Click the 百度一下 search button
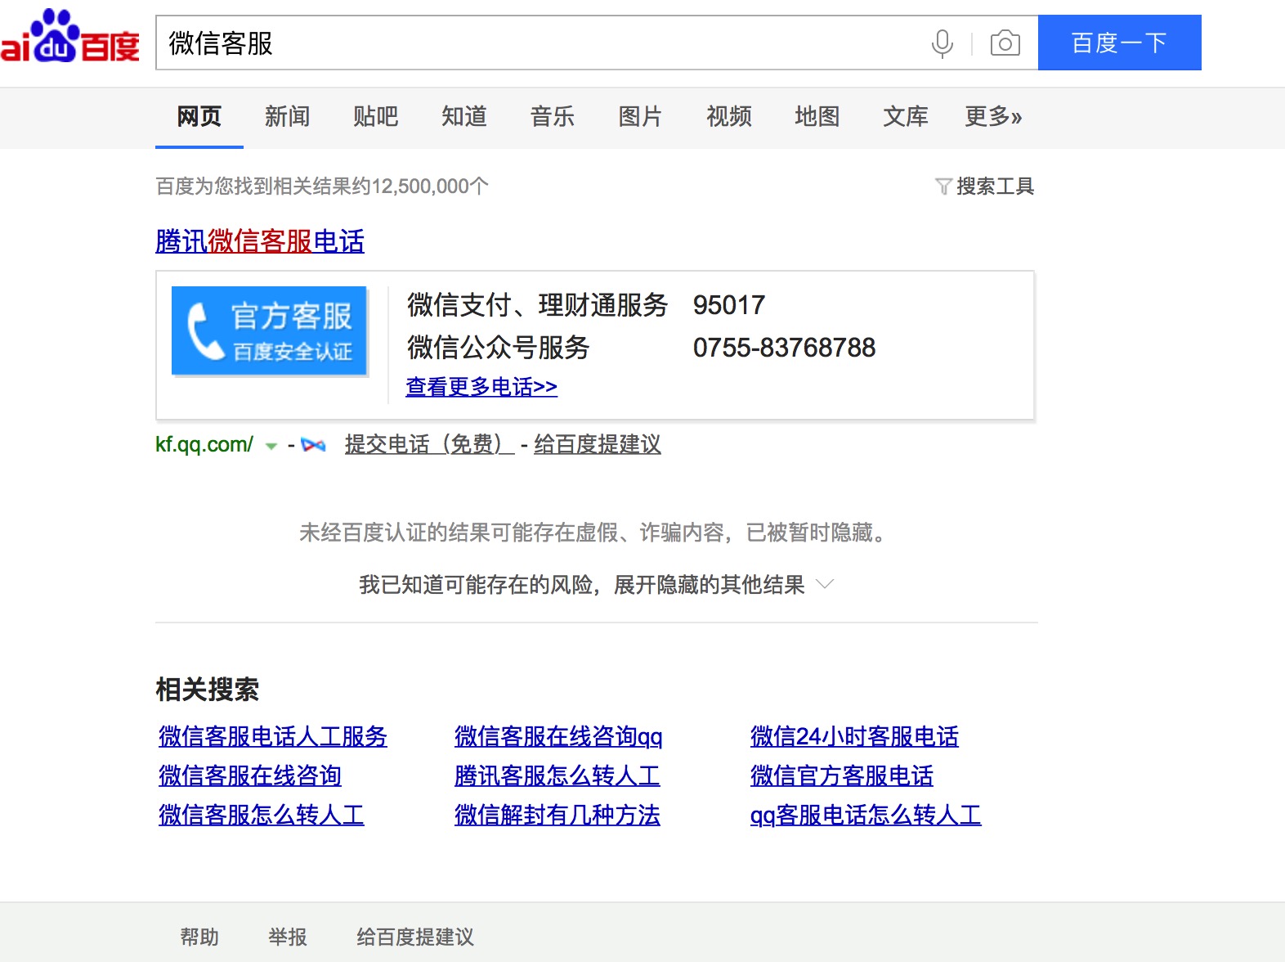1285x962 pixels. [x=1119, y=43]
